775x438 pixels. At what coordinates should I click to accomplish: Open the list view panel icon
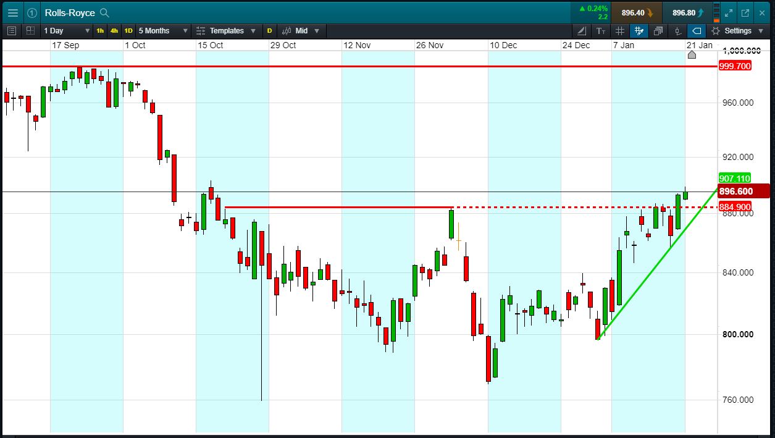12,30
